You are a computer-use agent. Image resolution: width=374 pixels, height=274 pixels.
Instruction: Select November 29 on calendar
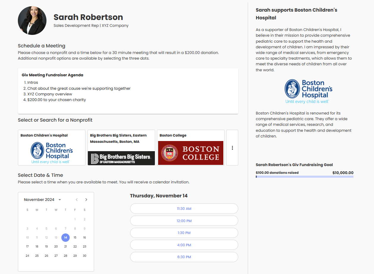point(75,256)
